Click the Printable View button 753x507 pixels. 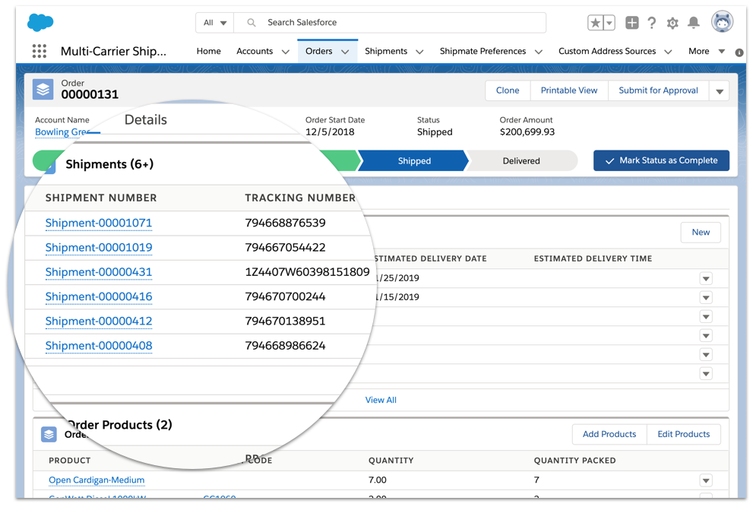(x=569, y=90)
